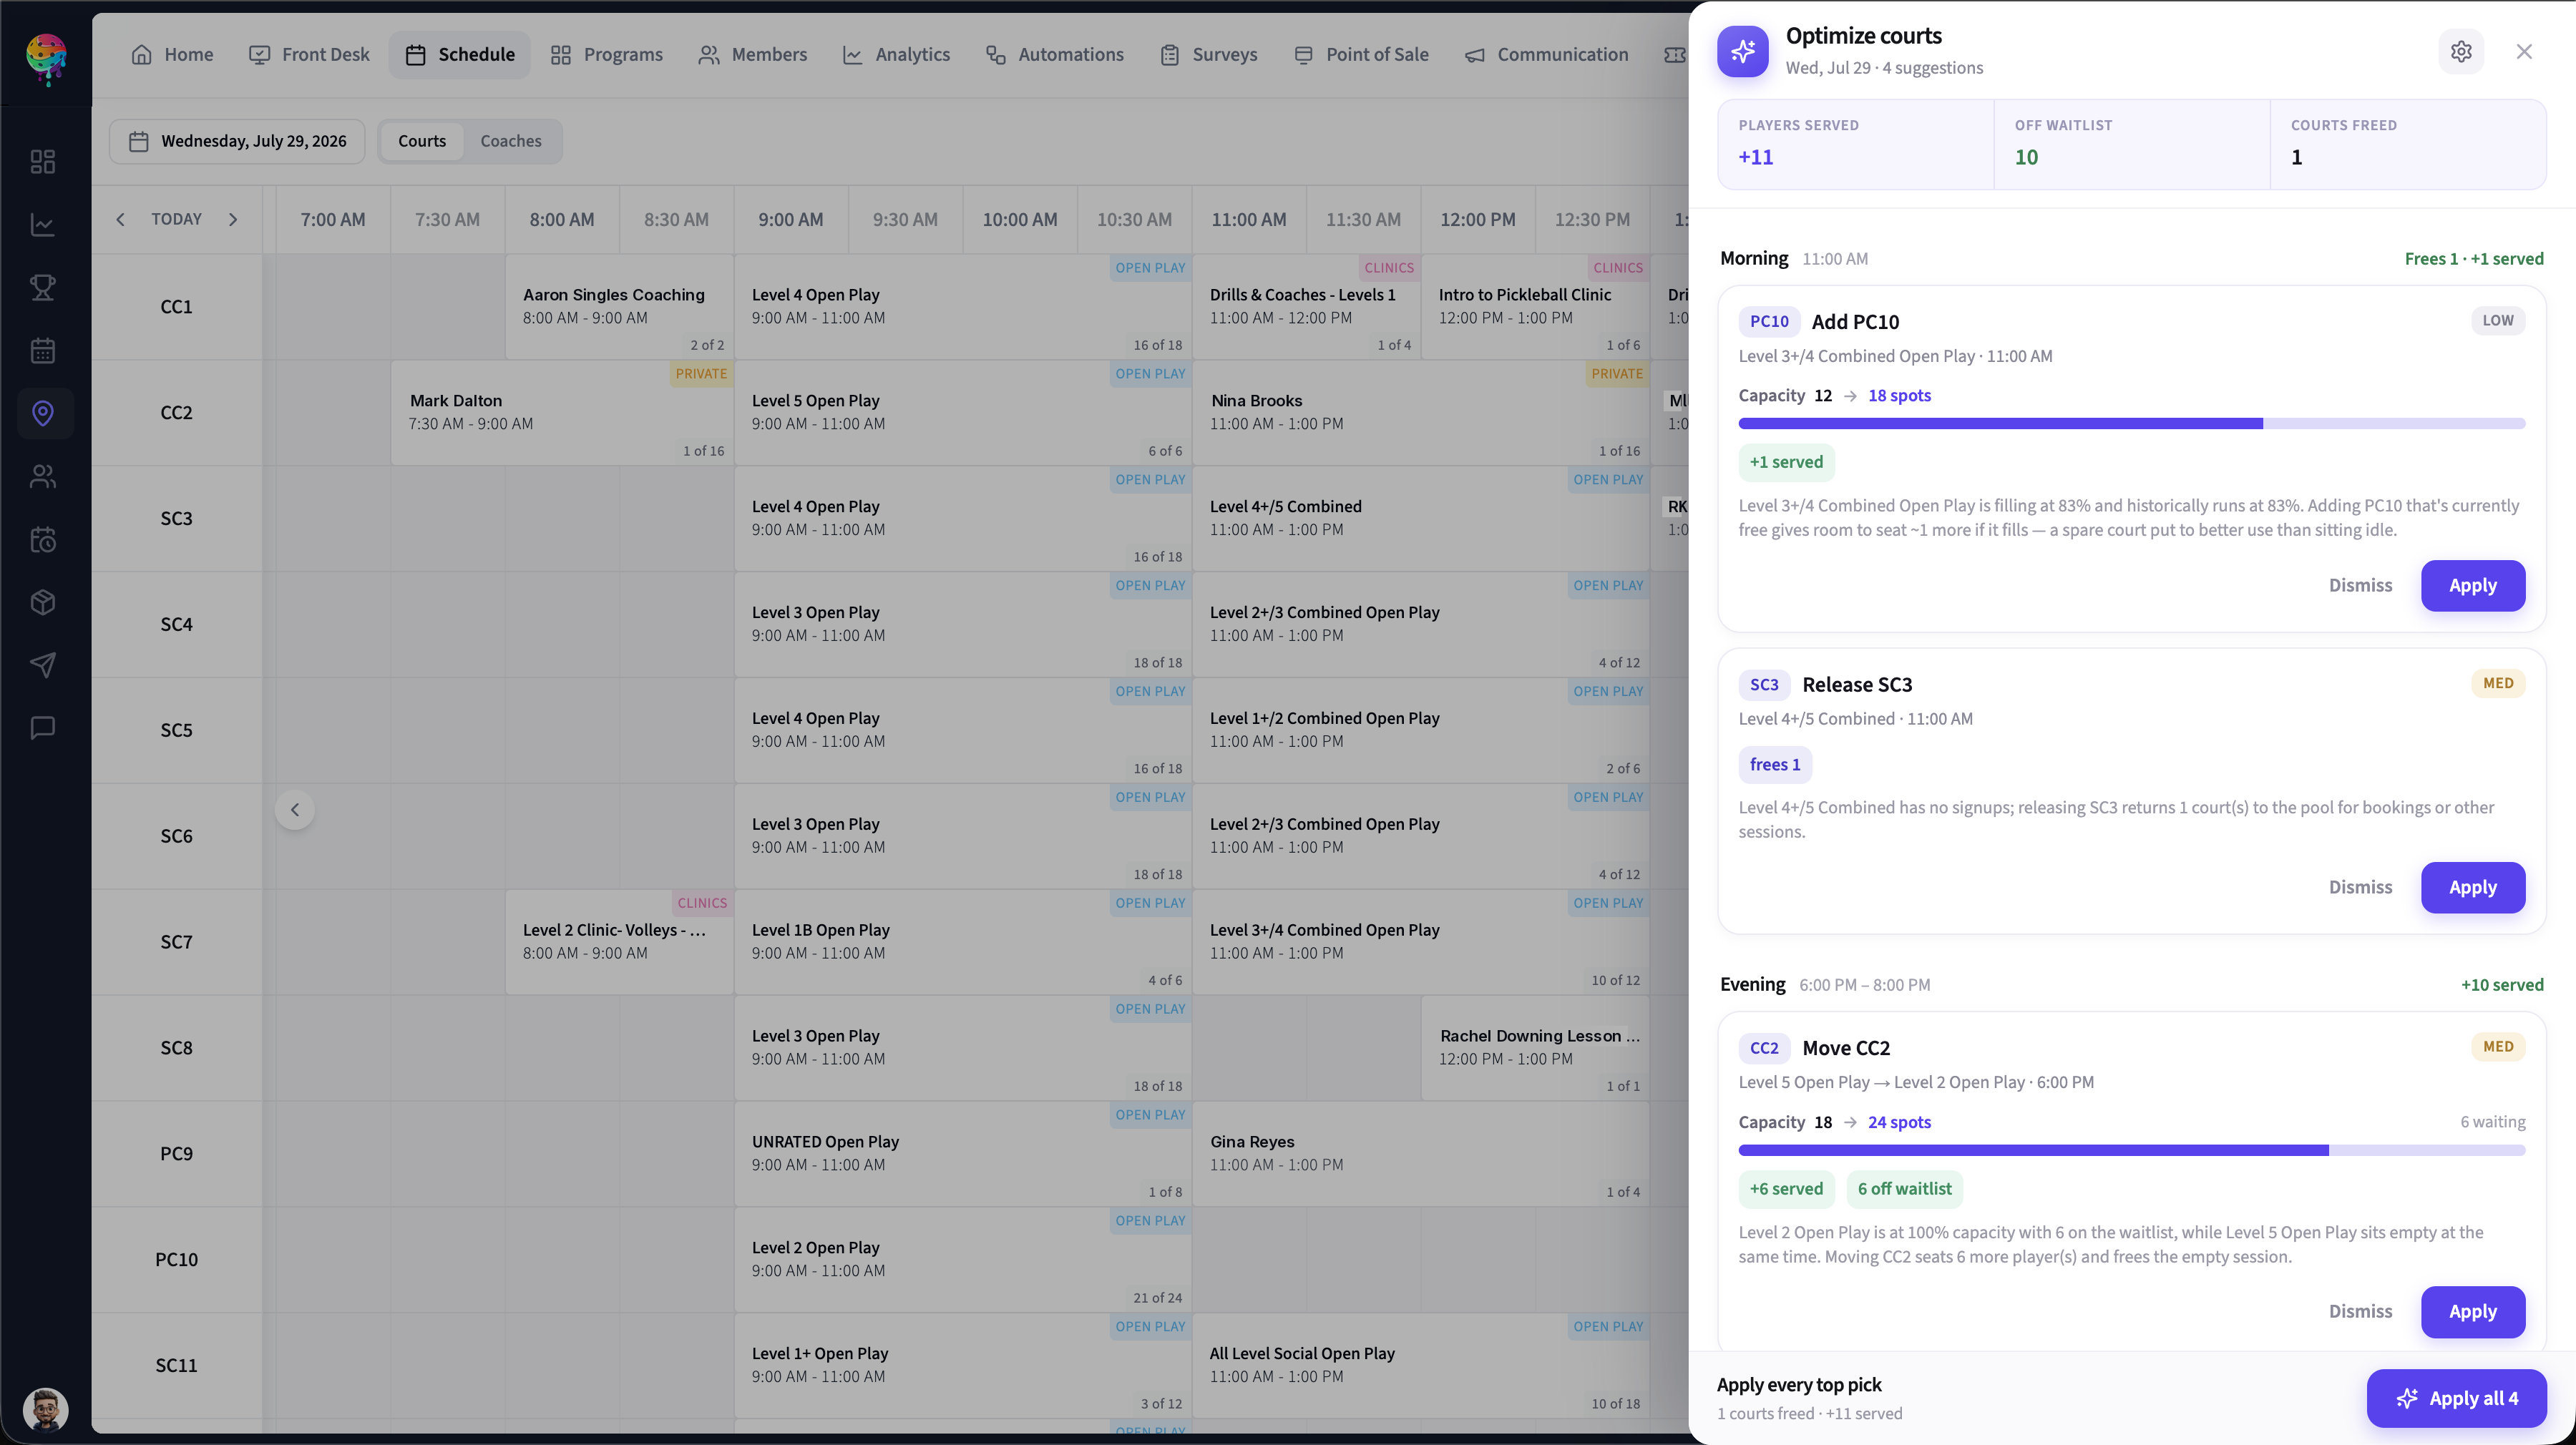Open Mark Dalton private booking
Image resolution: width=2576 pixels, height=1445 pixels.
pos(562,413)
